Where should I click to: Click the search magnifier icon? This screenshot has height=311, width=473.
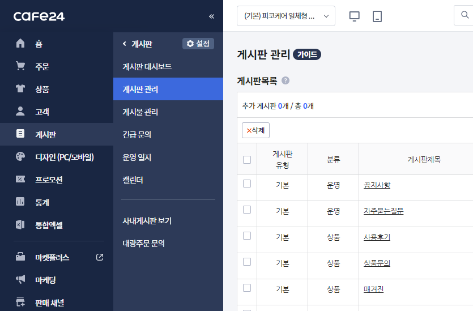pyautogui.click(x=465, y=15)
